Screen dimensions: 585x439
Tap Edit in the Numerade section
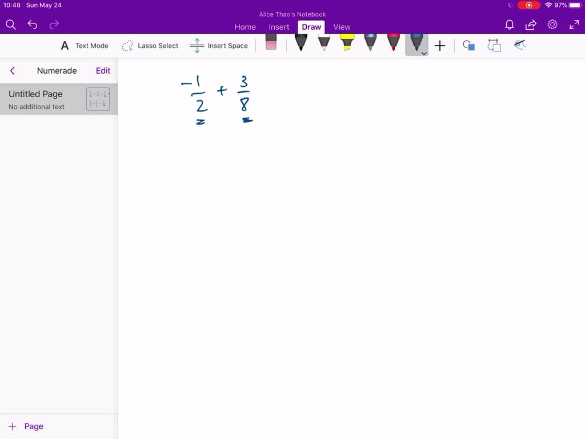[x=103, y=71]
